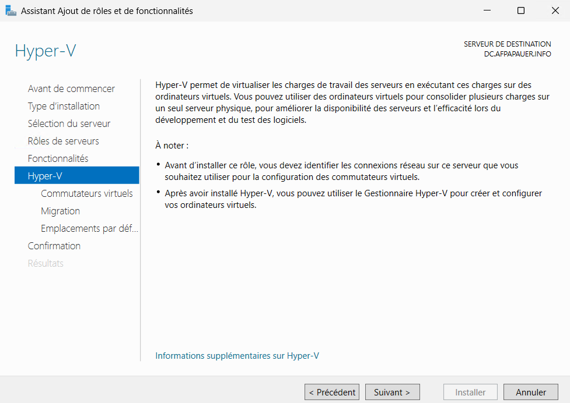Select the Migration sub-step
This screenshot has width=570, height=403.
[x=60, y=211]
